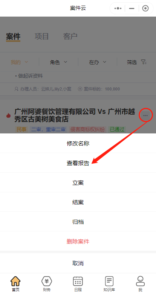Choose 立案 in the action sheet
The height and width of the screenshot is (294, 156).
click(x=78, y=183)
